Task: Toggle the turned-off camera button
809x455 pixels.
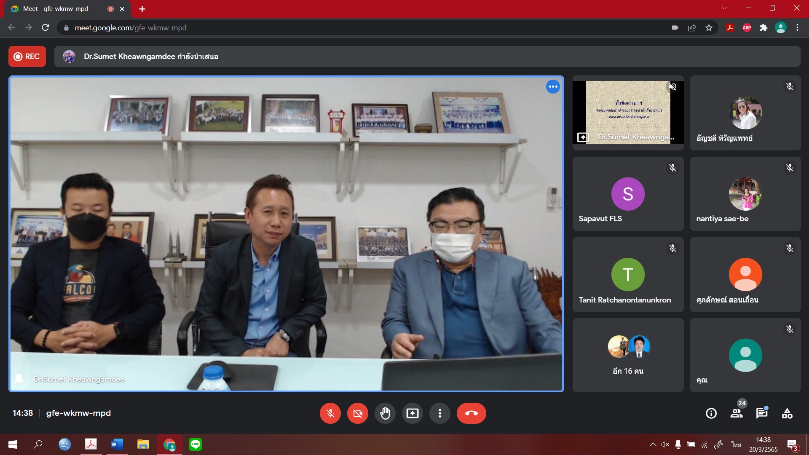Action: click(358, 413)
